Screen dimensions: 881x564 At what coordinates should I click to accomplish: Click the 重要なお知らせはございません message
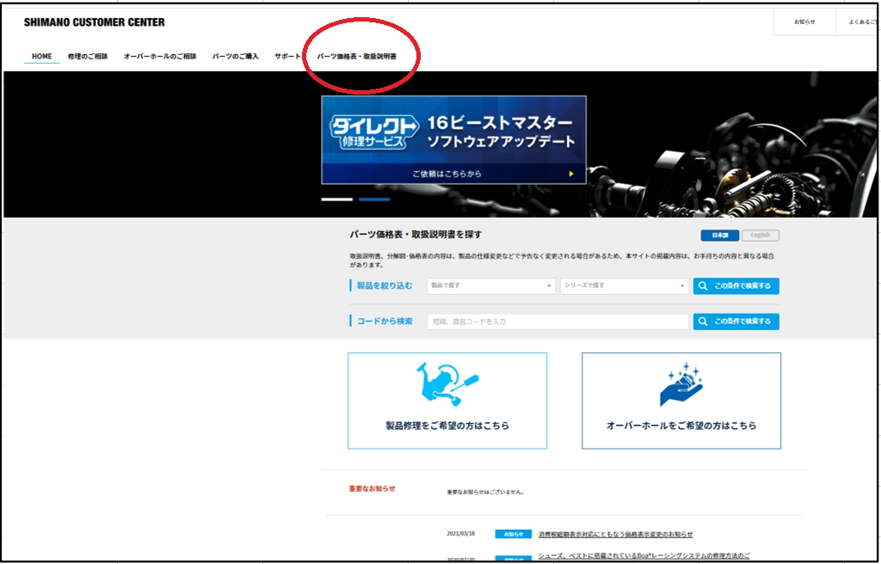click(x=486, y=492)
